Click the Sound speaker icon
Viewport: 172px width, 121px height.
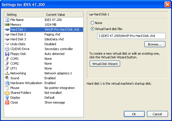(7, 78)
